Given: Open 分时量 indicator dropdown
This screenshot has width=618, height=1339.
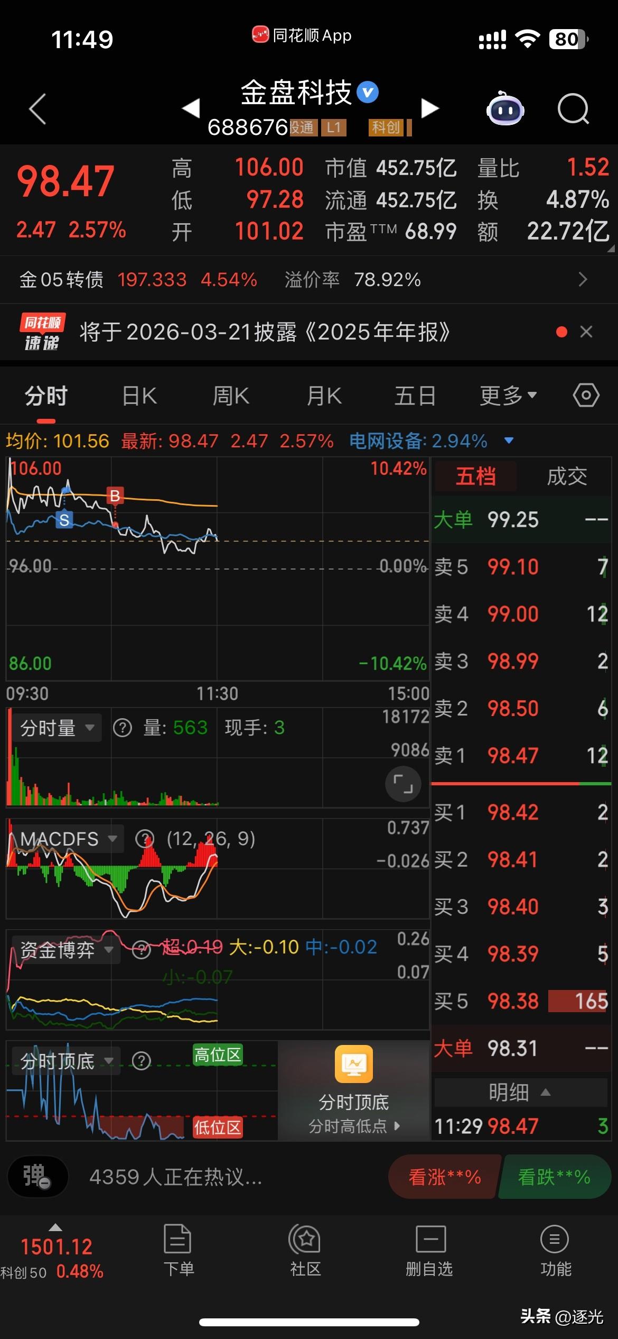Looking at the screenshot, I should [x=57, y=728].
